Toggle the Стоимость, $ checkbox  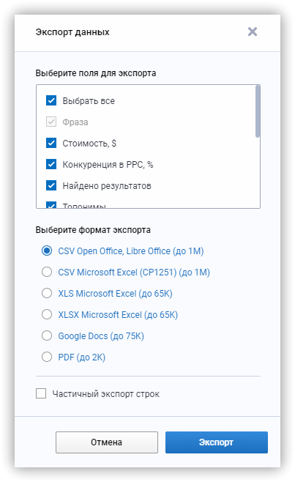tap(51, 143)
